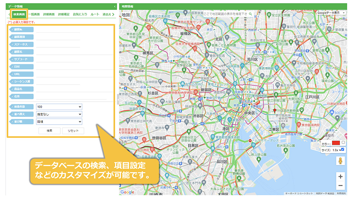Click the チームラボボーダレス red marker
The width and height of the screenshot is (351, 199).
point(250,141)
